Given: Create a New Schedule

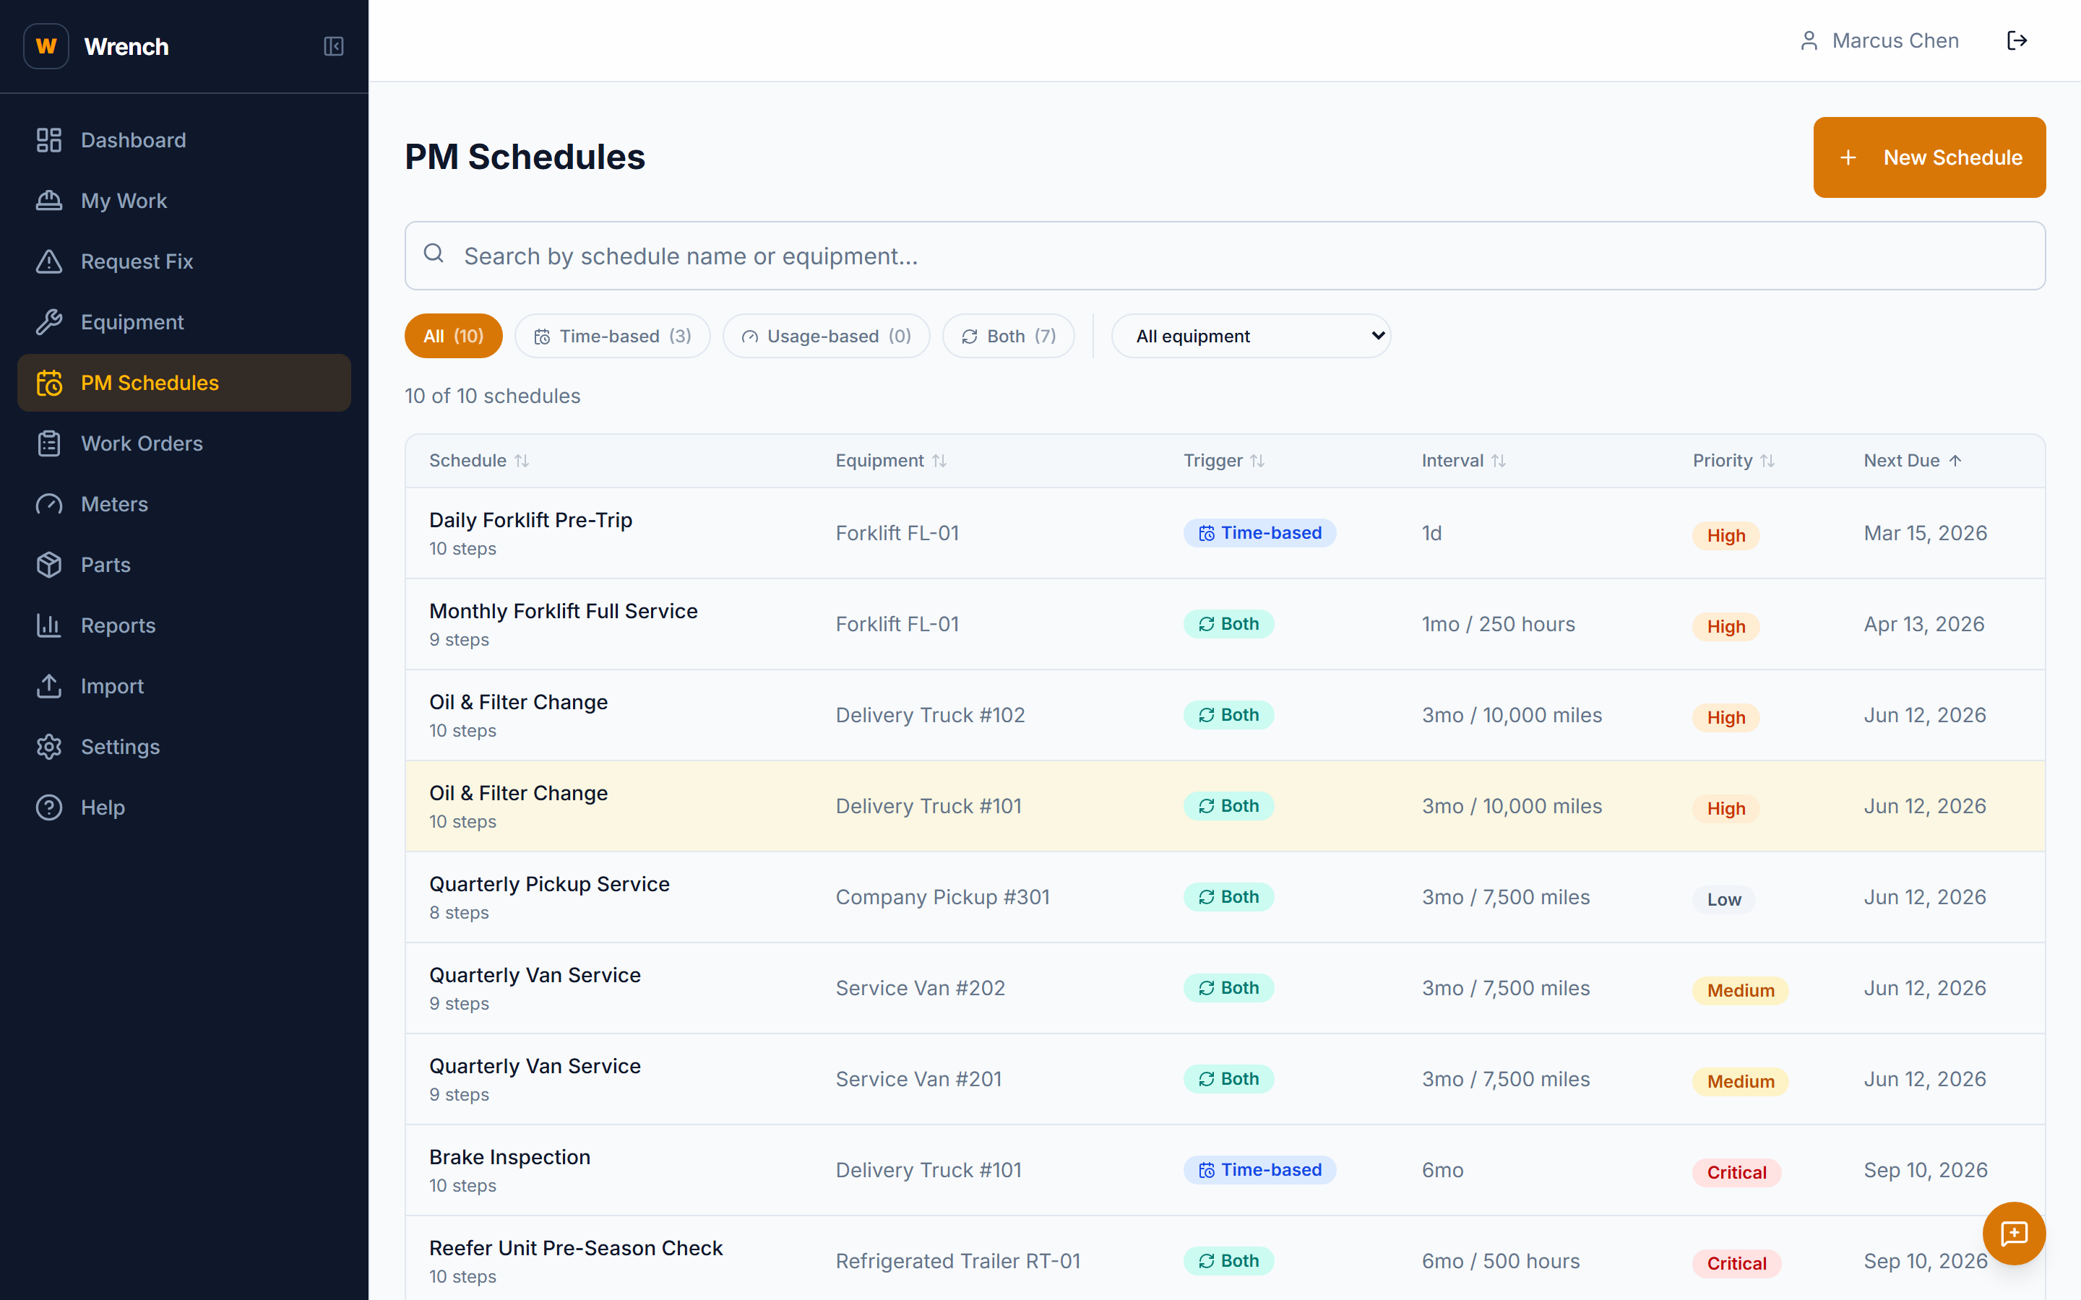Looking at the screenshot, I should pos(1929,157).
